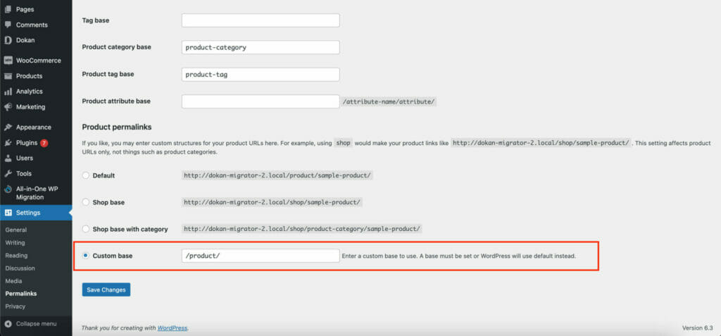The height and width of the screenshot is (336, 721).
Task: Focus the Product category base field
Action: click(x=261, y=47)
